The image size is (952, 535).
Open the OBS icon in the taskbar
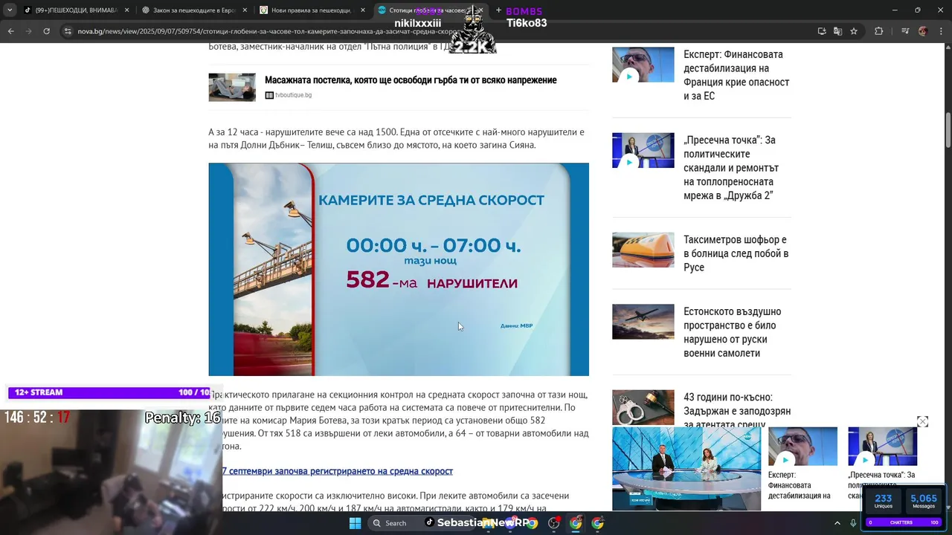pyautogui.click(x=554, y=523)
